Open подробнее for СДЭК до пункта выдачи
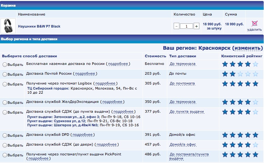The height and width of the screenshot is (163, 264). click(x=123, y=111)
